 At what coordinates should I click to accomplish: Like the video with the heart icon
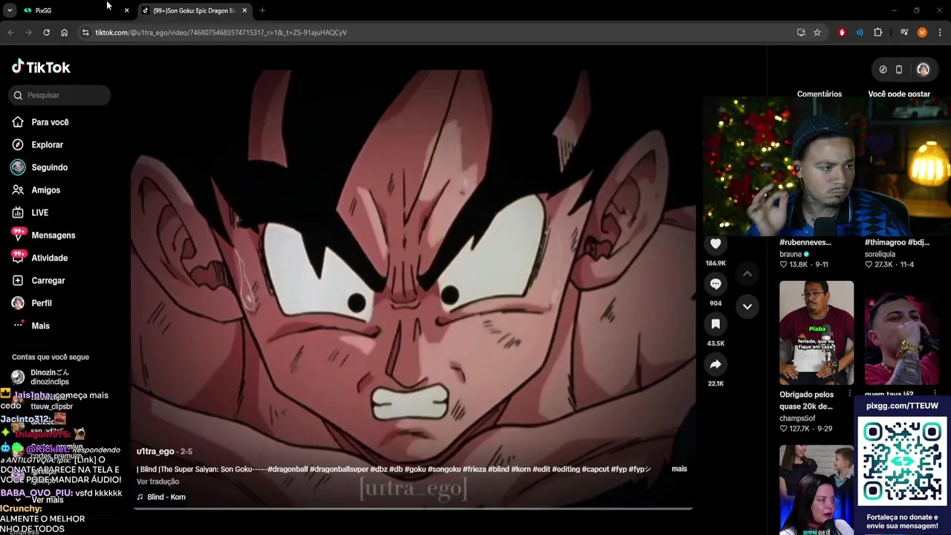[715, 244]
